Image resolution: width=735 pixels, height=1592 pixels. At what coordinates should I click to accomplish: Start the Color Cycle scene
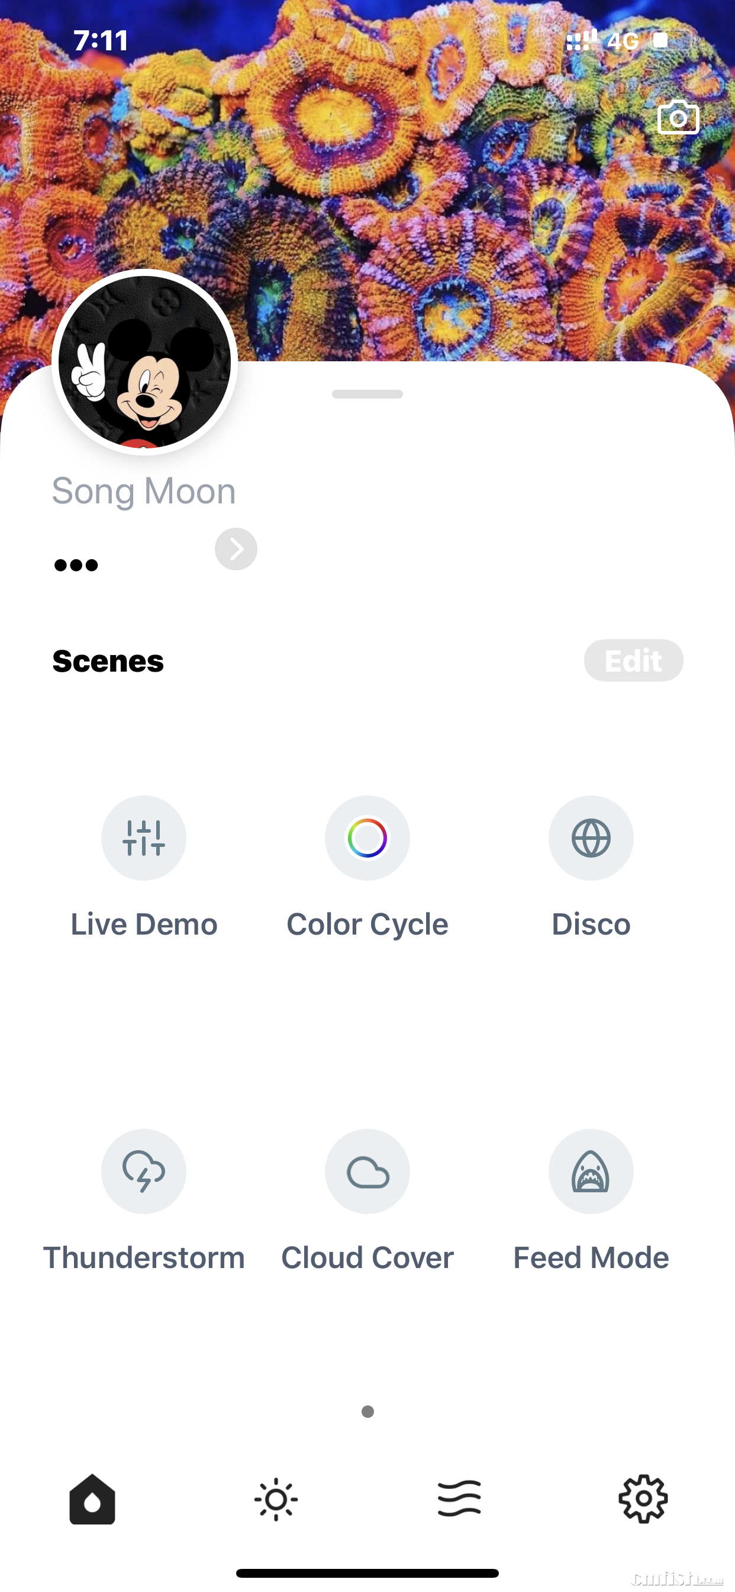[367, 837]
